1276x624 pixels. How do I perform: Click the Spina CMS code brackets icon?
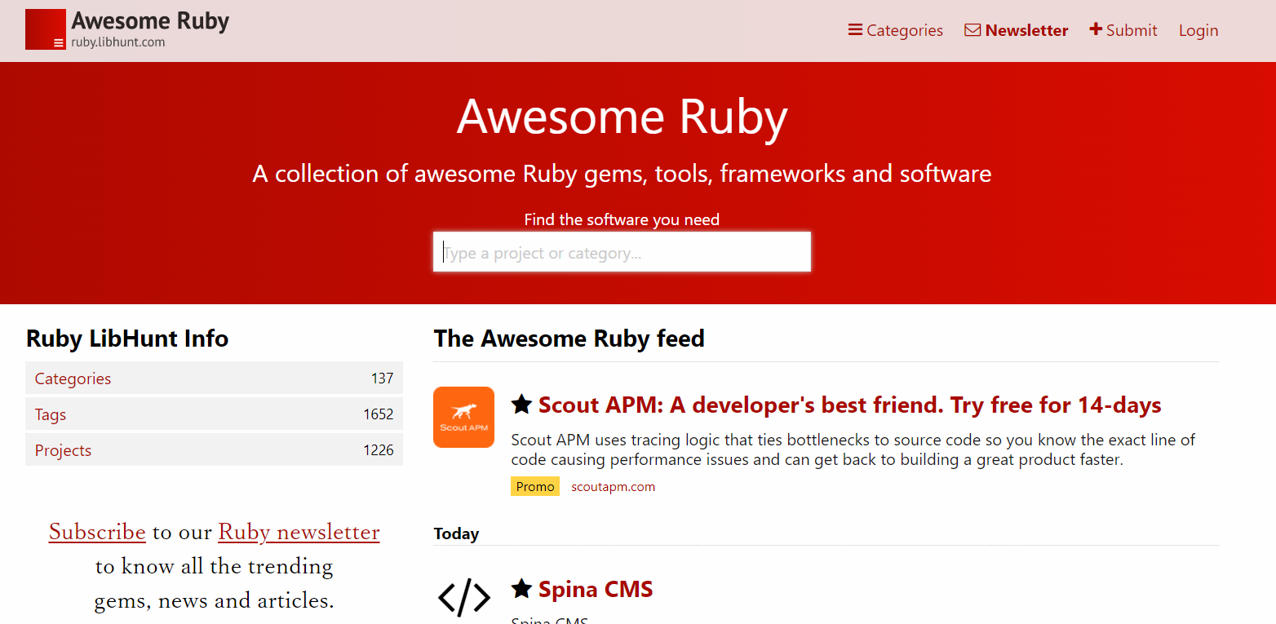click(x=463, y=597)
